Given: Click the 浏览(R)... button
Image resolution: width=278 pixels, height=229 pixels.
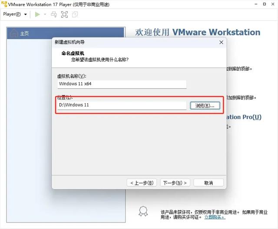Looking at the screenshot, I should tap(205, 106).
